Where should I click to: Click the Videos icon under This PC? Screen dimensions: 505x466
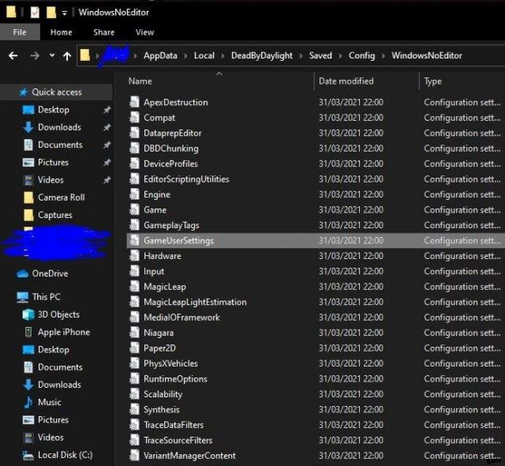(28, 438)
